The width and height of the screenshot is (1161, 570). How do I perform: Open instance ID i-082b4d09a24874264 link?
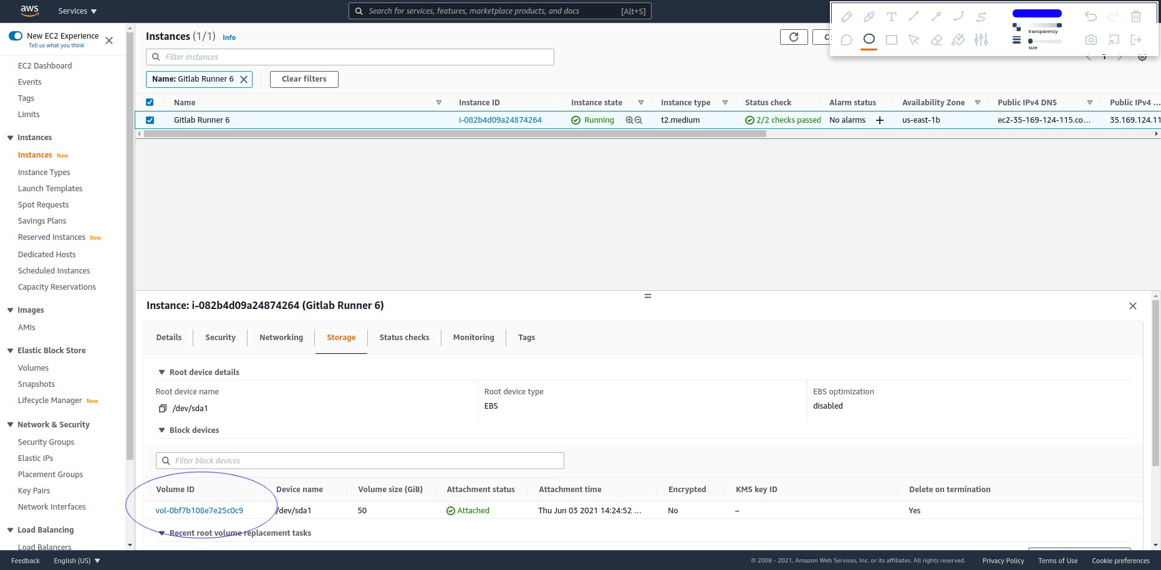(500, 120)
